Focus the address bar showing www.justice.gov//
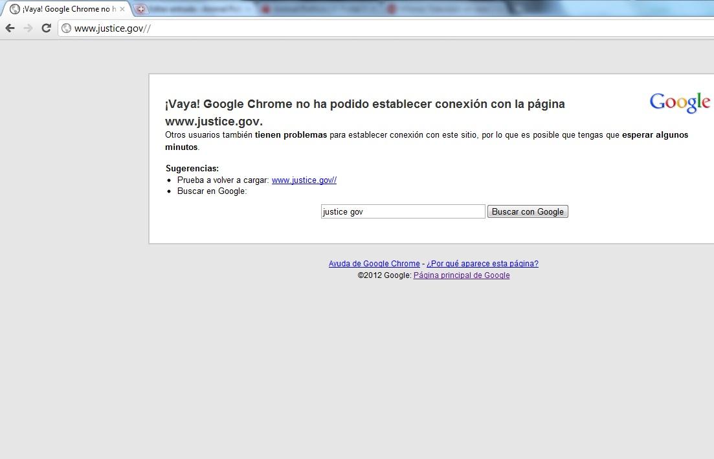Image resolution: width=714 pixels, height=459 pixels. [324, 28]
